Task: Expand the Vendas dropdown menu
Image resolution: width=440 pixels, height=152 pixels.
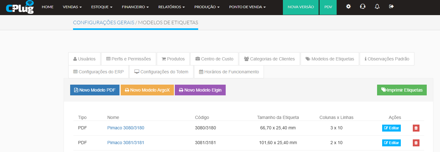Action: click(x=72, y=7)
